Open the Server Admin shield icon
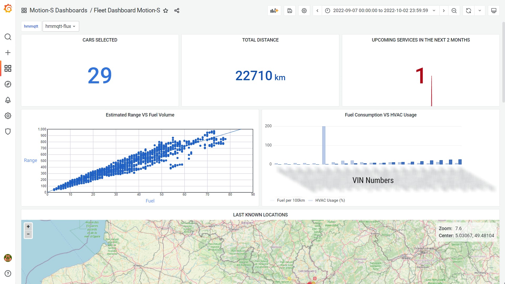505x284 pixels. click(8, 131)
